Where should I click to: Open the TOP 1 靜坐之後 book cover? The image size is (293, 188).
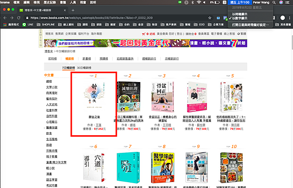pos(94,96)
